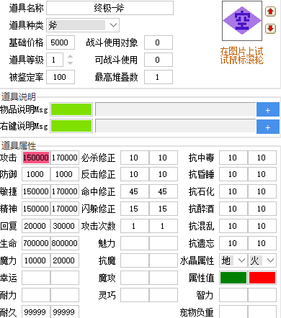Click the 可战斗使用 field
The height and width of the screenshot is (318, 281).
click(159, 60)
